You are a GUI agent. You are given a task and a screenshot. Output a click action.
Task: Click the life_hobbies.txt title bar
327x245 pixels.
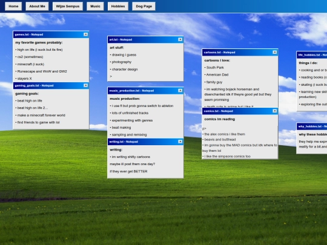point(312,55)
